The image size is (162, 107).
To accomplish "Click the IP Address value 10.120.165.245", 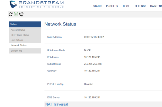I will [x=92, y=57].
